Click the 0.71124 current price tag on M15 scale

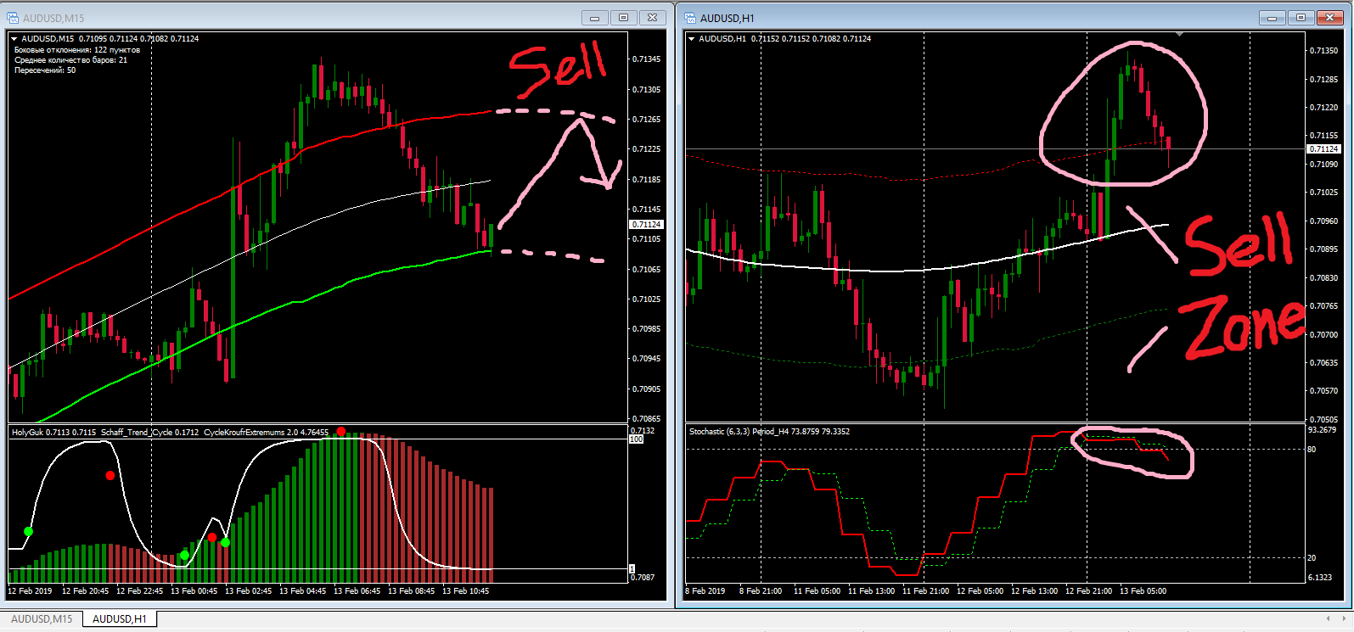click(x=646, y=225)
